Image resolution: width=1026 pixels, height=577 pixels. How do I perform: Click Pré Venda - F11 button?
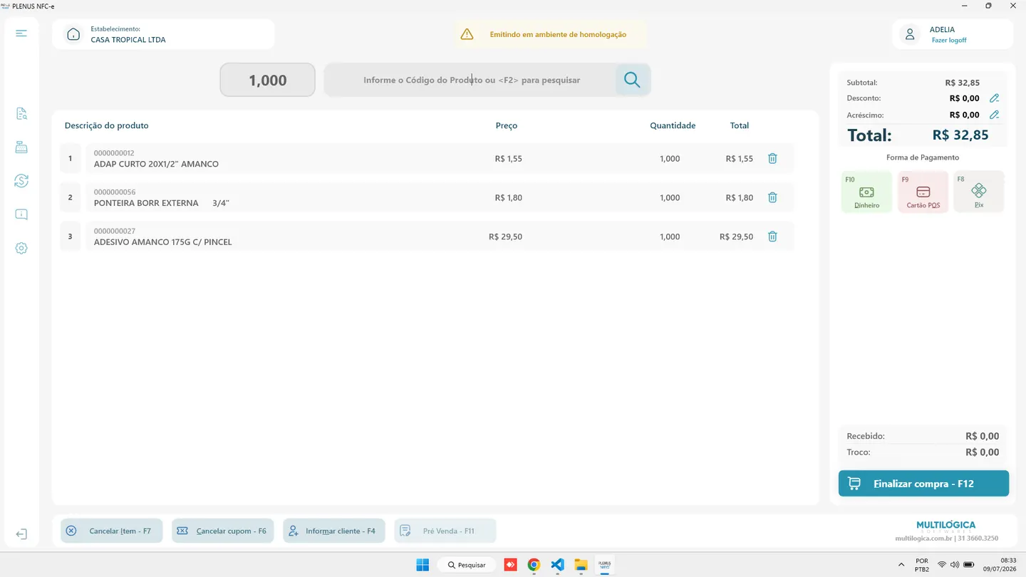coord(445,531)
